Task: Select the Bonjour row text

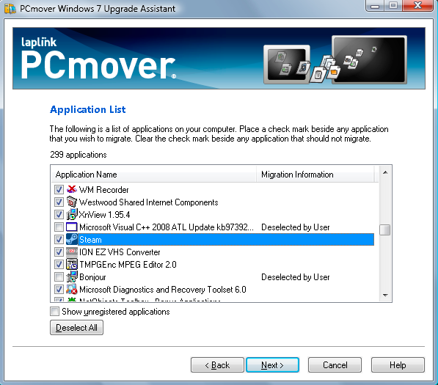Action: click(92, 277)
